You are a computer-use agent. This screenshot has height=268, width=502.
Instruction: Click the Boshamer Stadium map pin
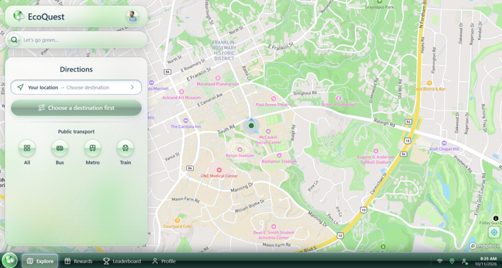click(x=279, y=155)
